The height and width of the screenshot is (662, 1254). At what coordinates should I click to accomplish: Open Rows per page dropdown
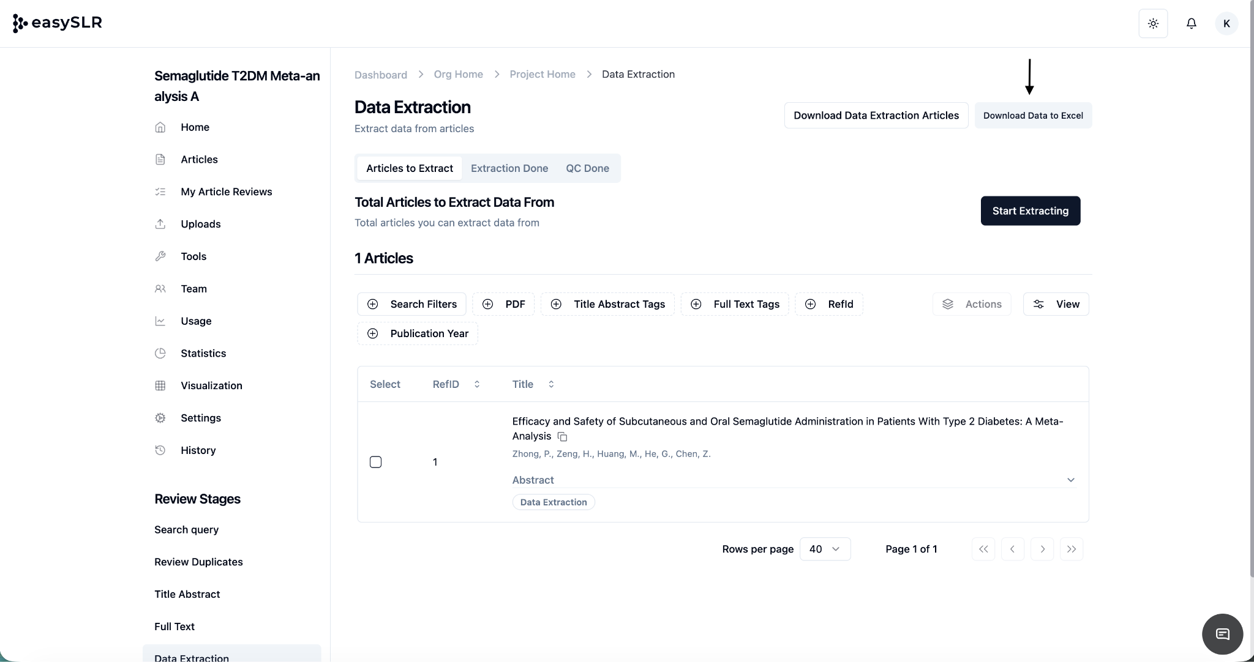click(825, 549)
